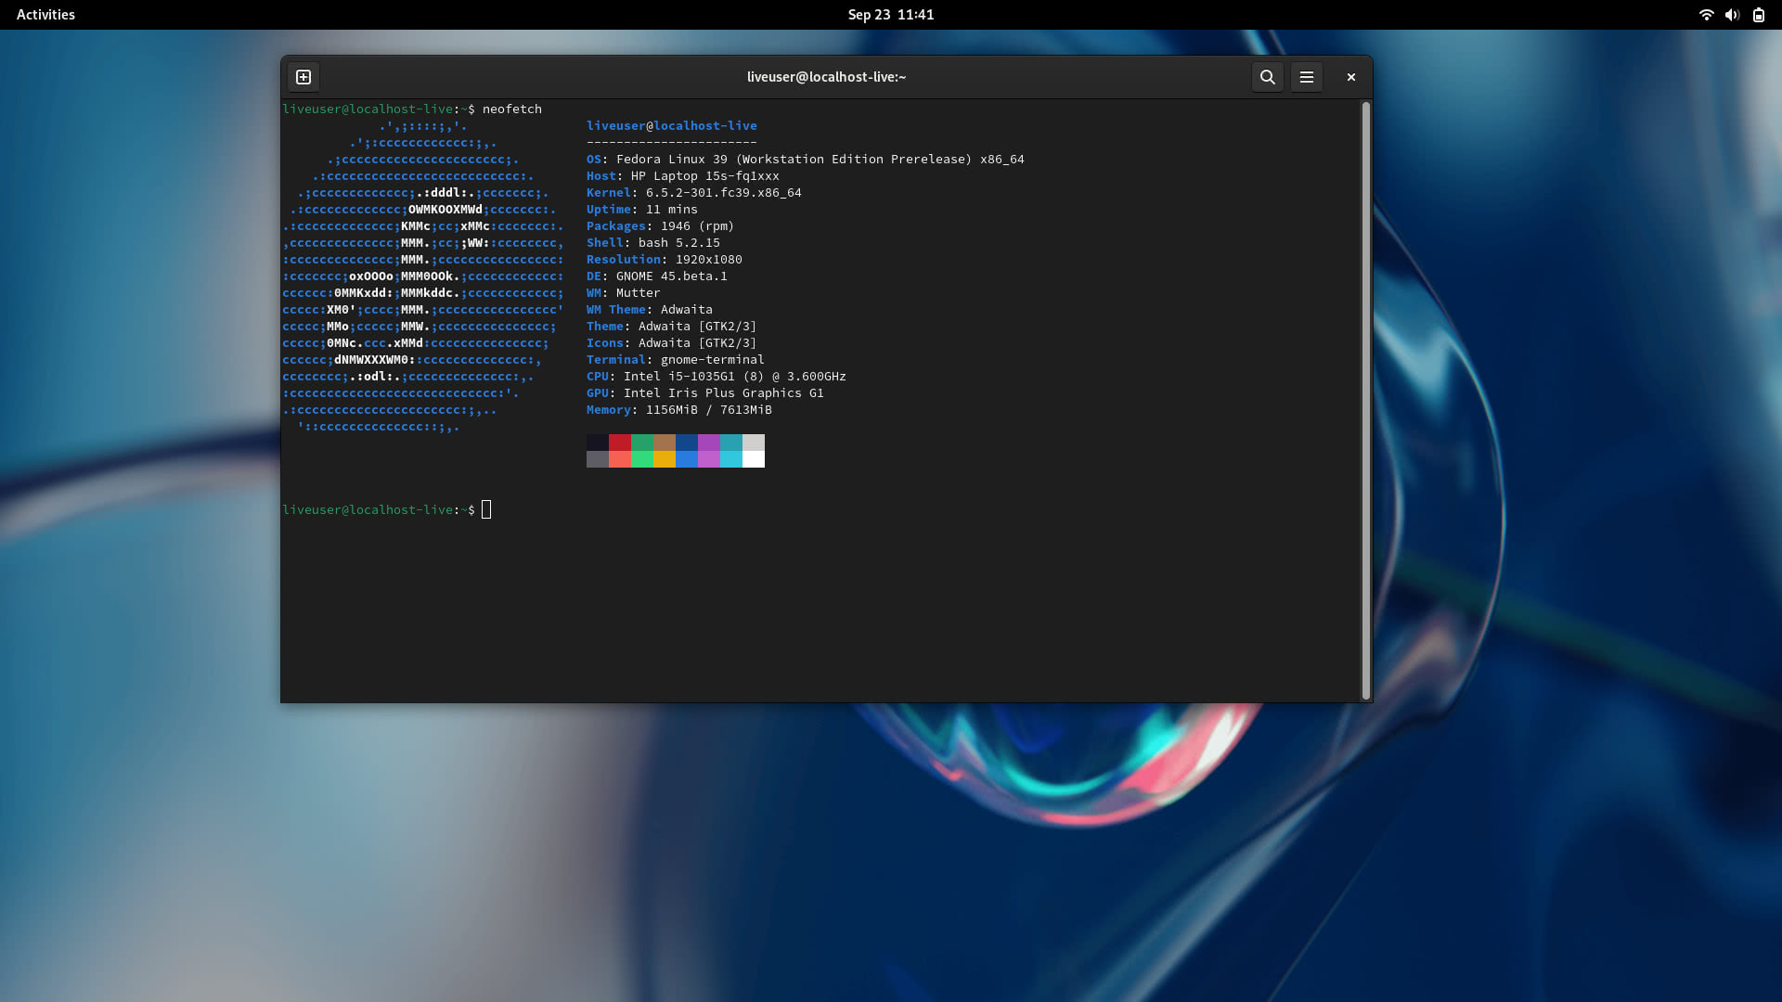Click the window title liveuser@localhost-live
The image size is (1782, 1002).
point(826,77)
